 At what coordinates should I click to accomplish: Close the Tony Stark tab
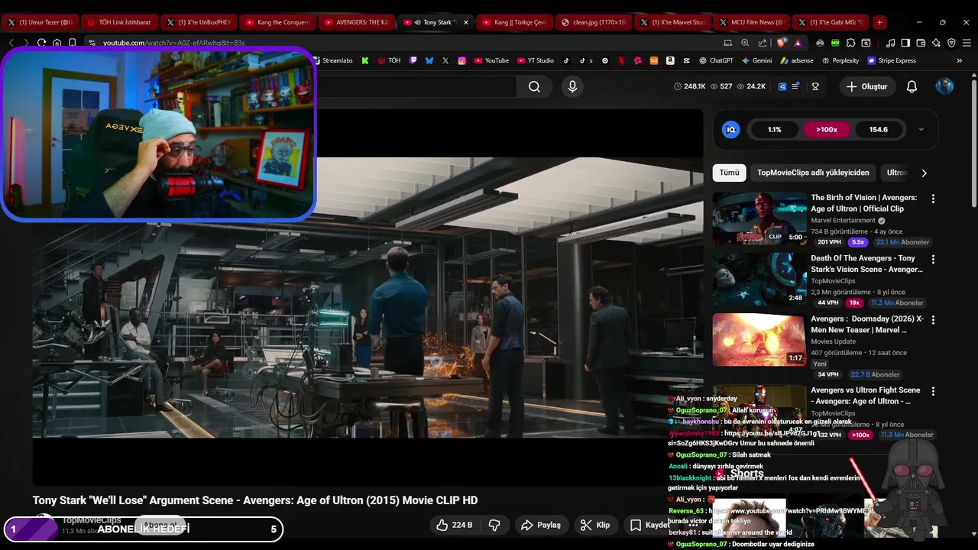[466, 22]
